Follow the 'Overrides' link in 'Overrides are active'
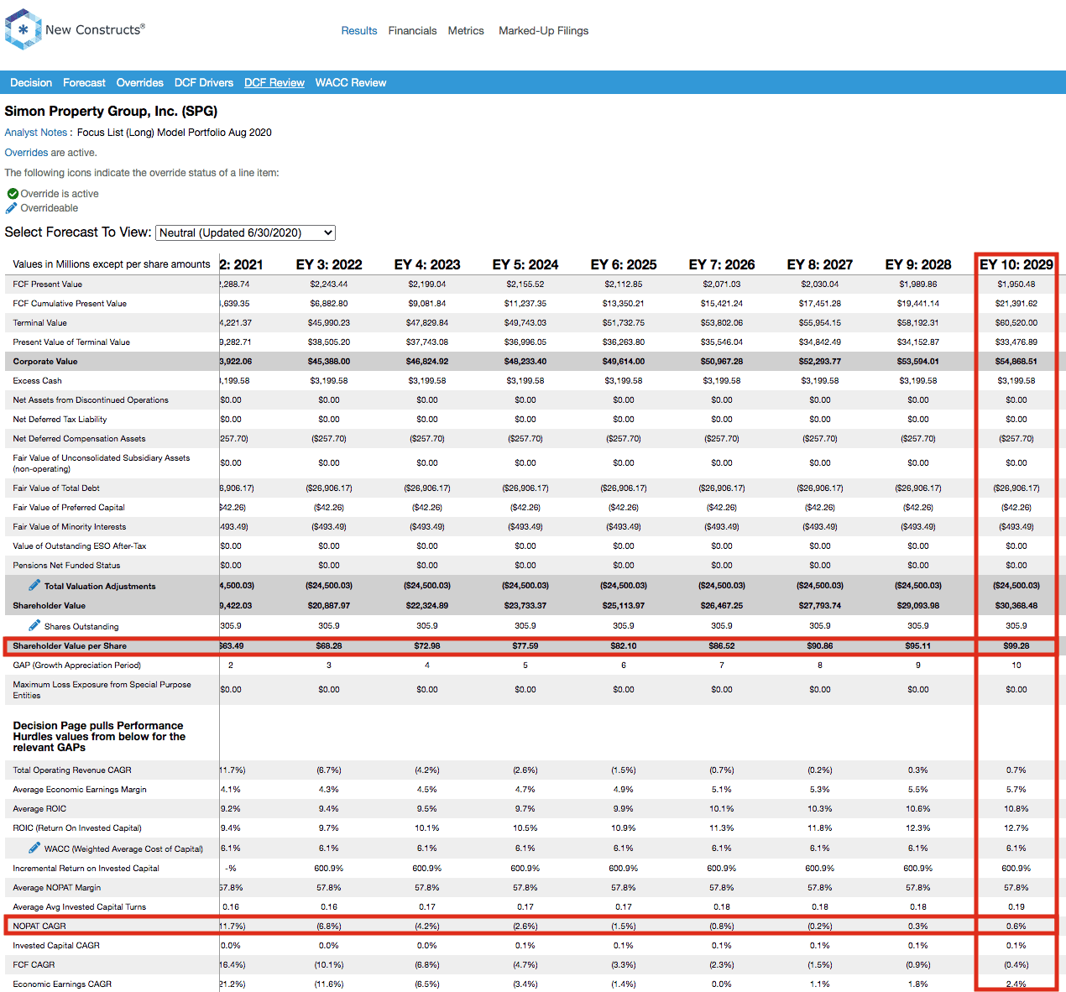This screenshot has width=1066, height=992. tap(26, 153)
